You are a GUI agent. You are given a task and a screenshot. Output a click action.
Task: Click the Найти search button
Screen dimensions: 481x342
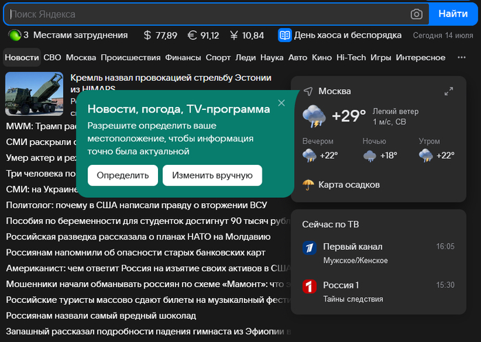pyautogui.click(x=453, y=14)
